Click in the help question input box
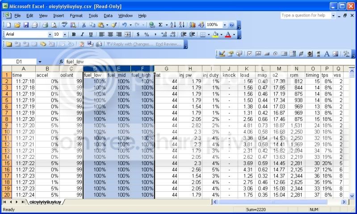 tap(306, 16)
